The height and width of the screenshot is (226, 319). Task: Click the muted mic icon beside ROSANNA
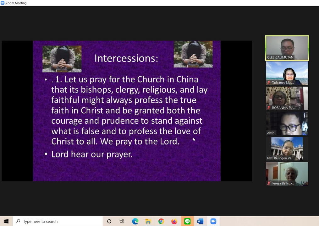269,108
